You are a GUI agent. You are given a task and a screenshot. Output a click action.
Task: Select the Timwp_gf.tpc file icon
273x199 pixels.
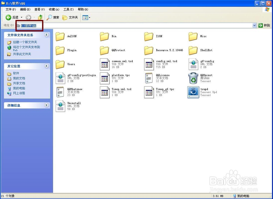(x=149, y=92)
